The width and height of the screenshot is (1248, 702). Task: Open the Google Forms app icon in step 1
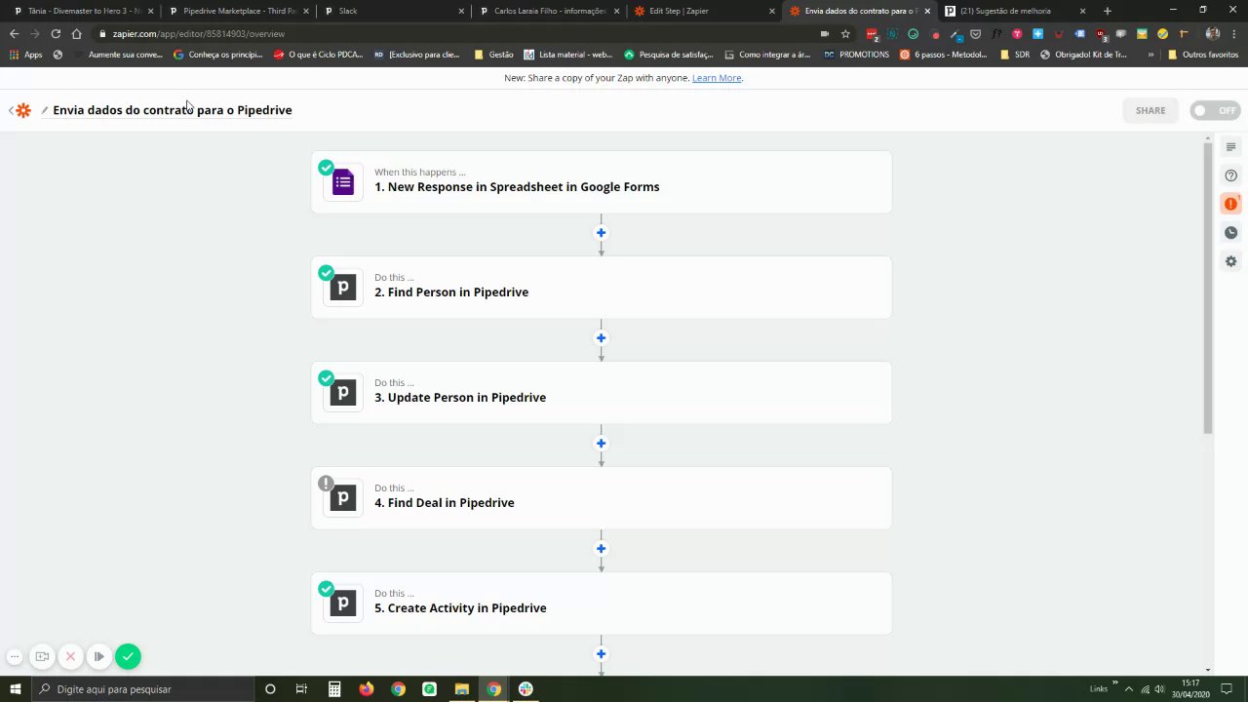(x=342, y=182)
